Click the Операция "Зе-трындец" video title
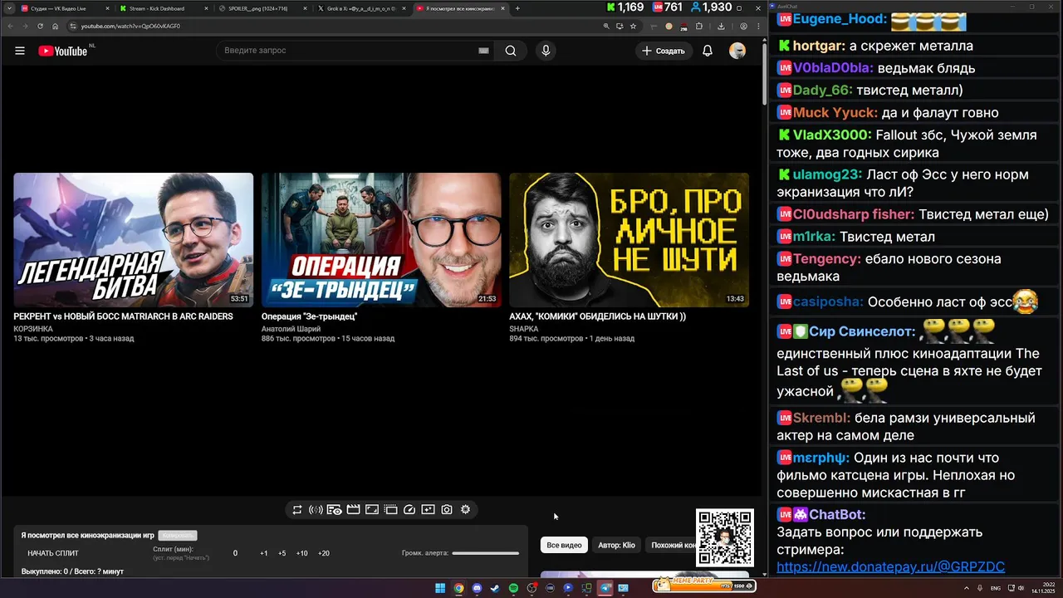Image resolution: width=1063 pixels, height=598 pixels. [x=309, y=316]
